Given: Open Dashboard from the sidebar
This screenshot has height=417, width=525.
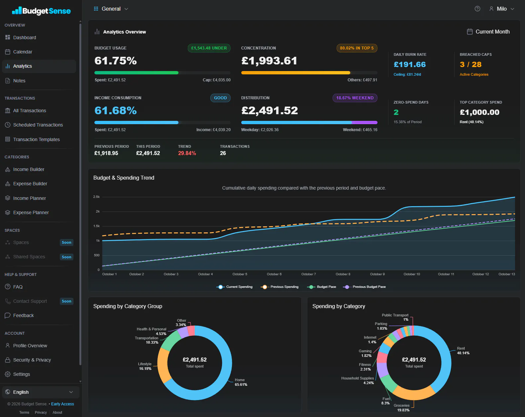Looking at the screenshot, I should coord(39,38).
